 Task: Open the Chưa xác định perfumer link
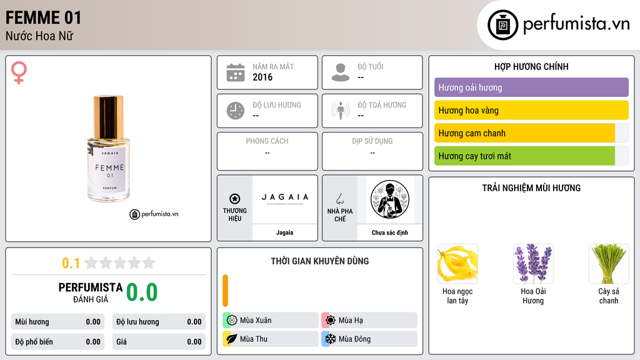(390, 232)
